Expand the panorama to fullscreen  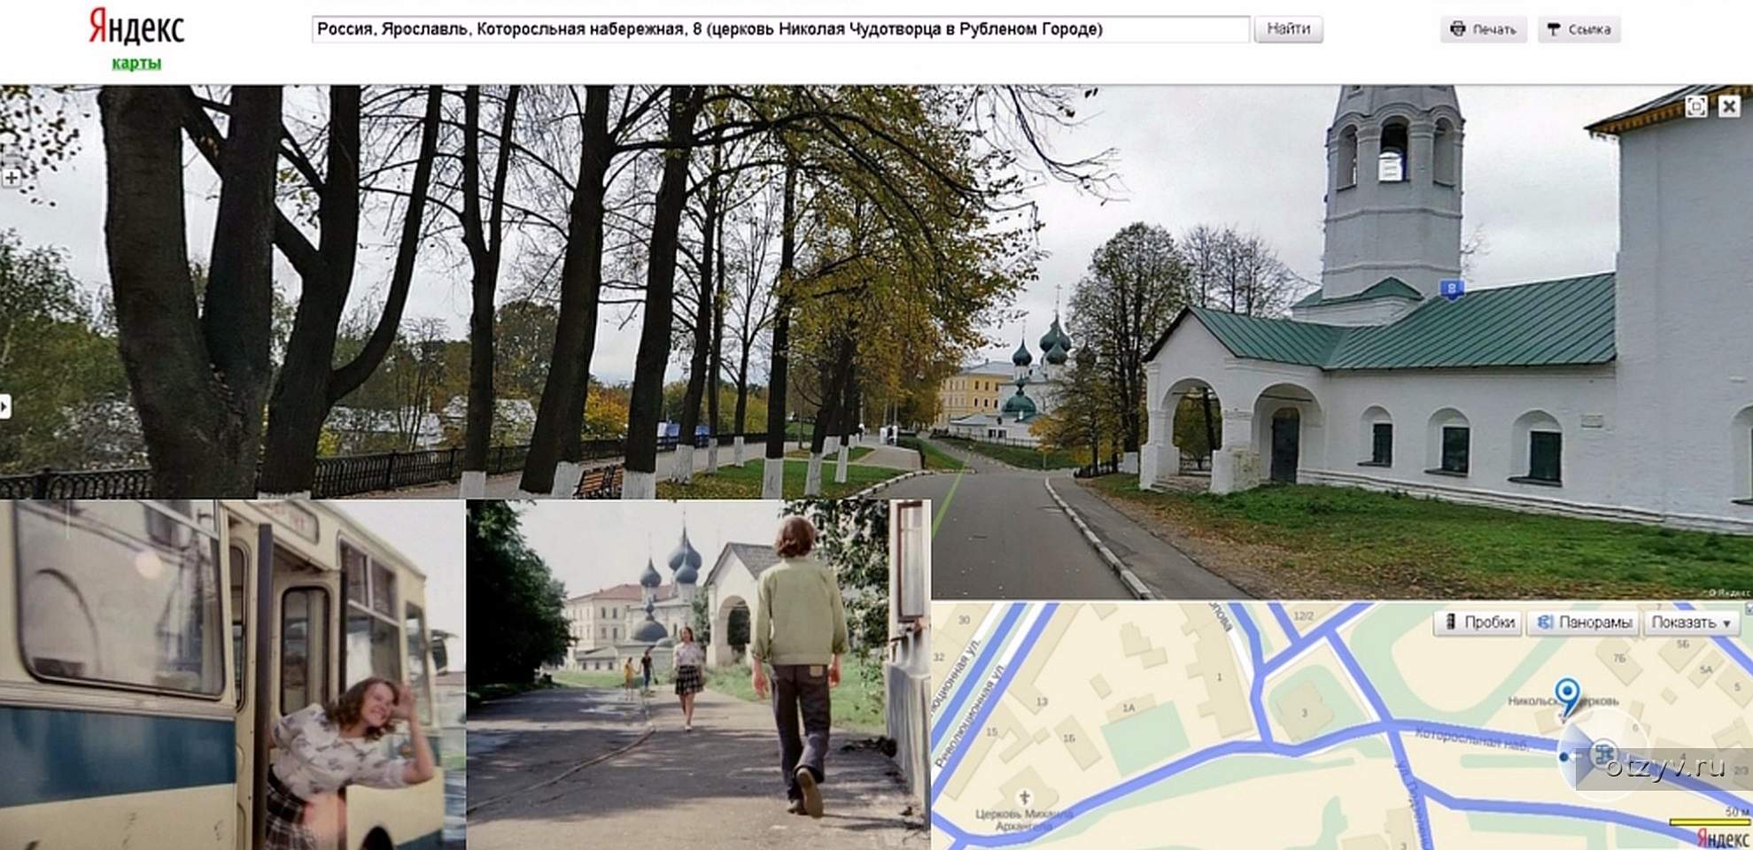pos(1695,107)
